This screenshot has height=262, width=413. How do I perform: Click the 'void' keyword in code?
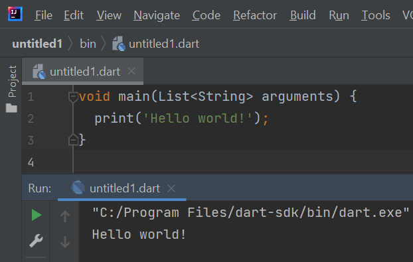click(x=94, y=97)
